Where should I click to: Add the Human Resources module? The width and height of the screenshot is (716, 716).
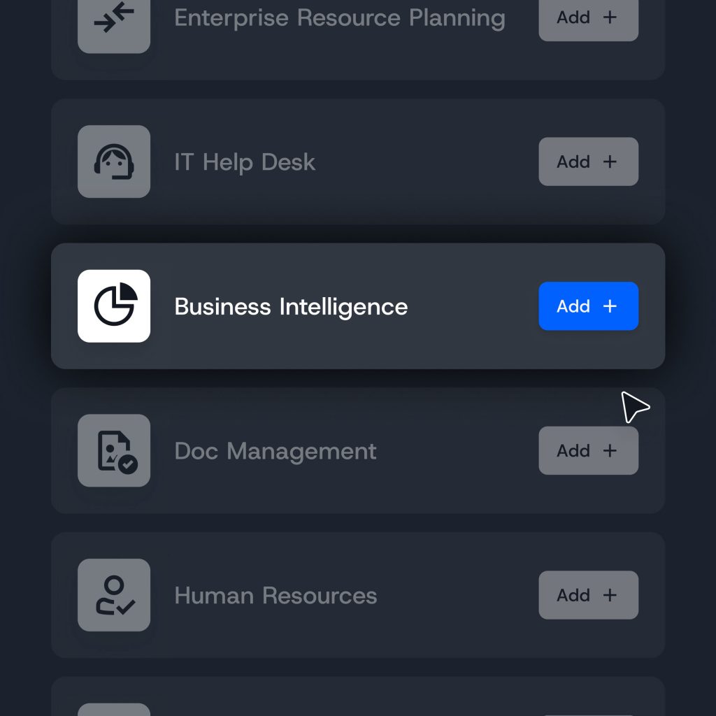coord(588,595)
